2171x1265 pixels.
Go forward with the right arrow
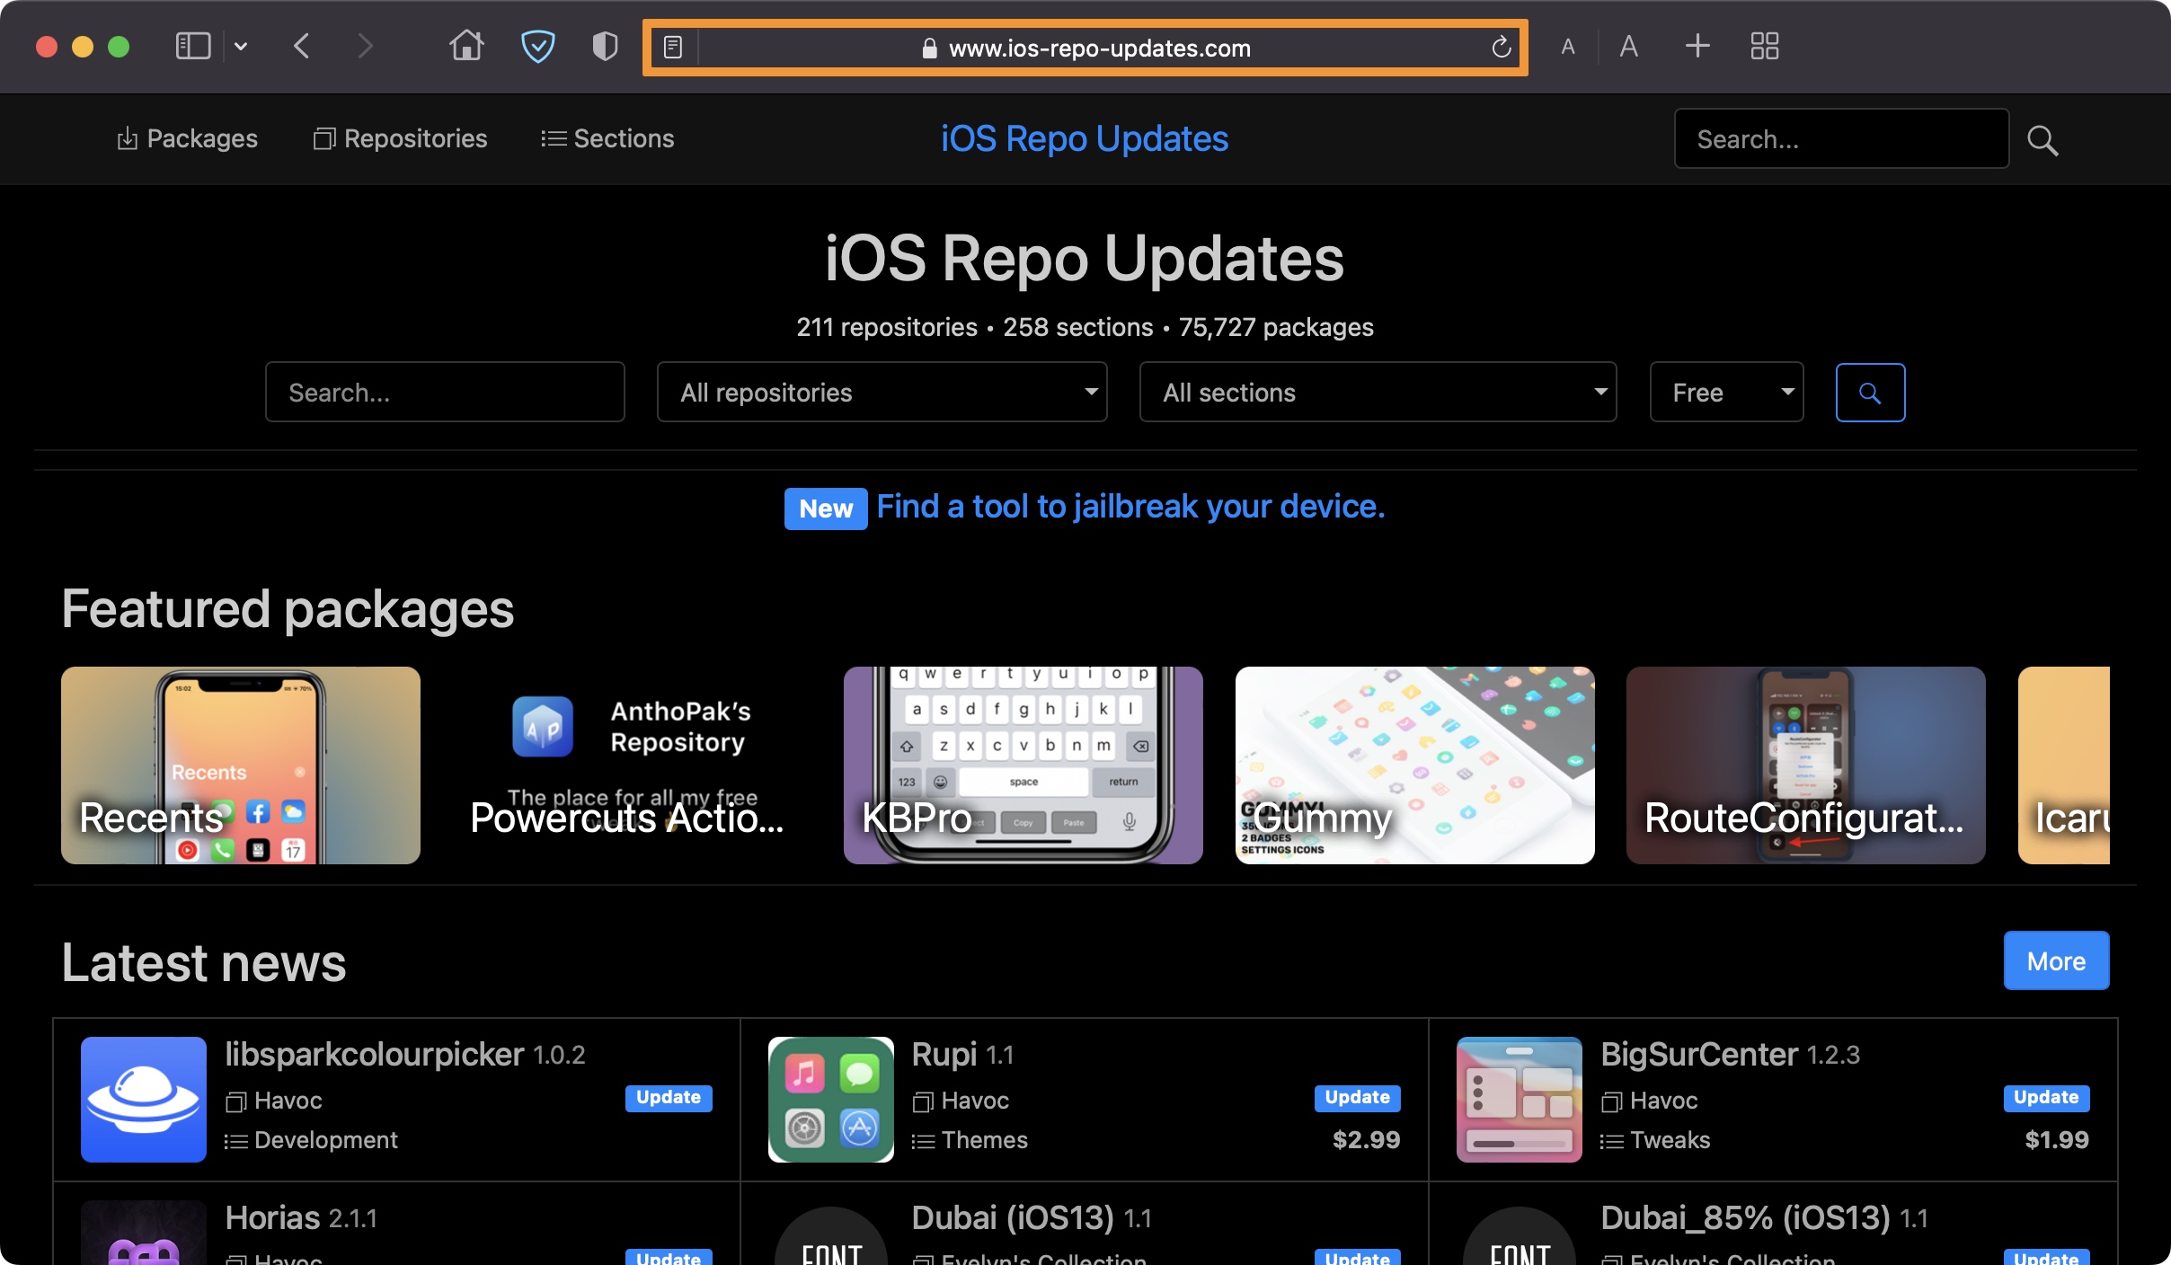click(364, 46)
